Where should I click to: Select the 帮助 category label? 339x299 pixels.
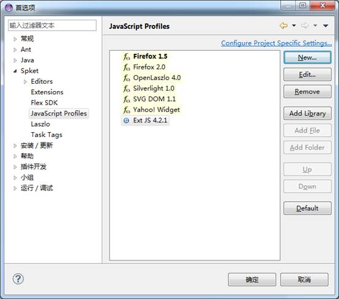tap(27, 156)
